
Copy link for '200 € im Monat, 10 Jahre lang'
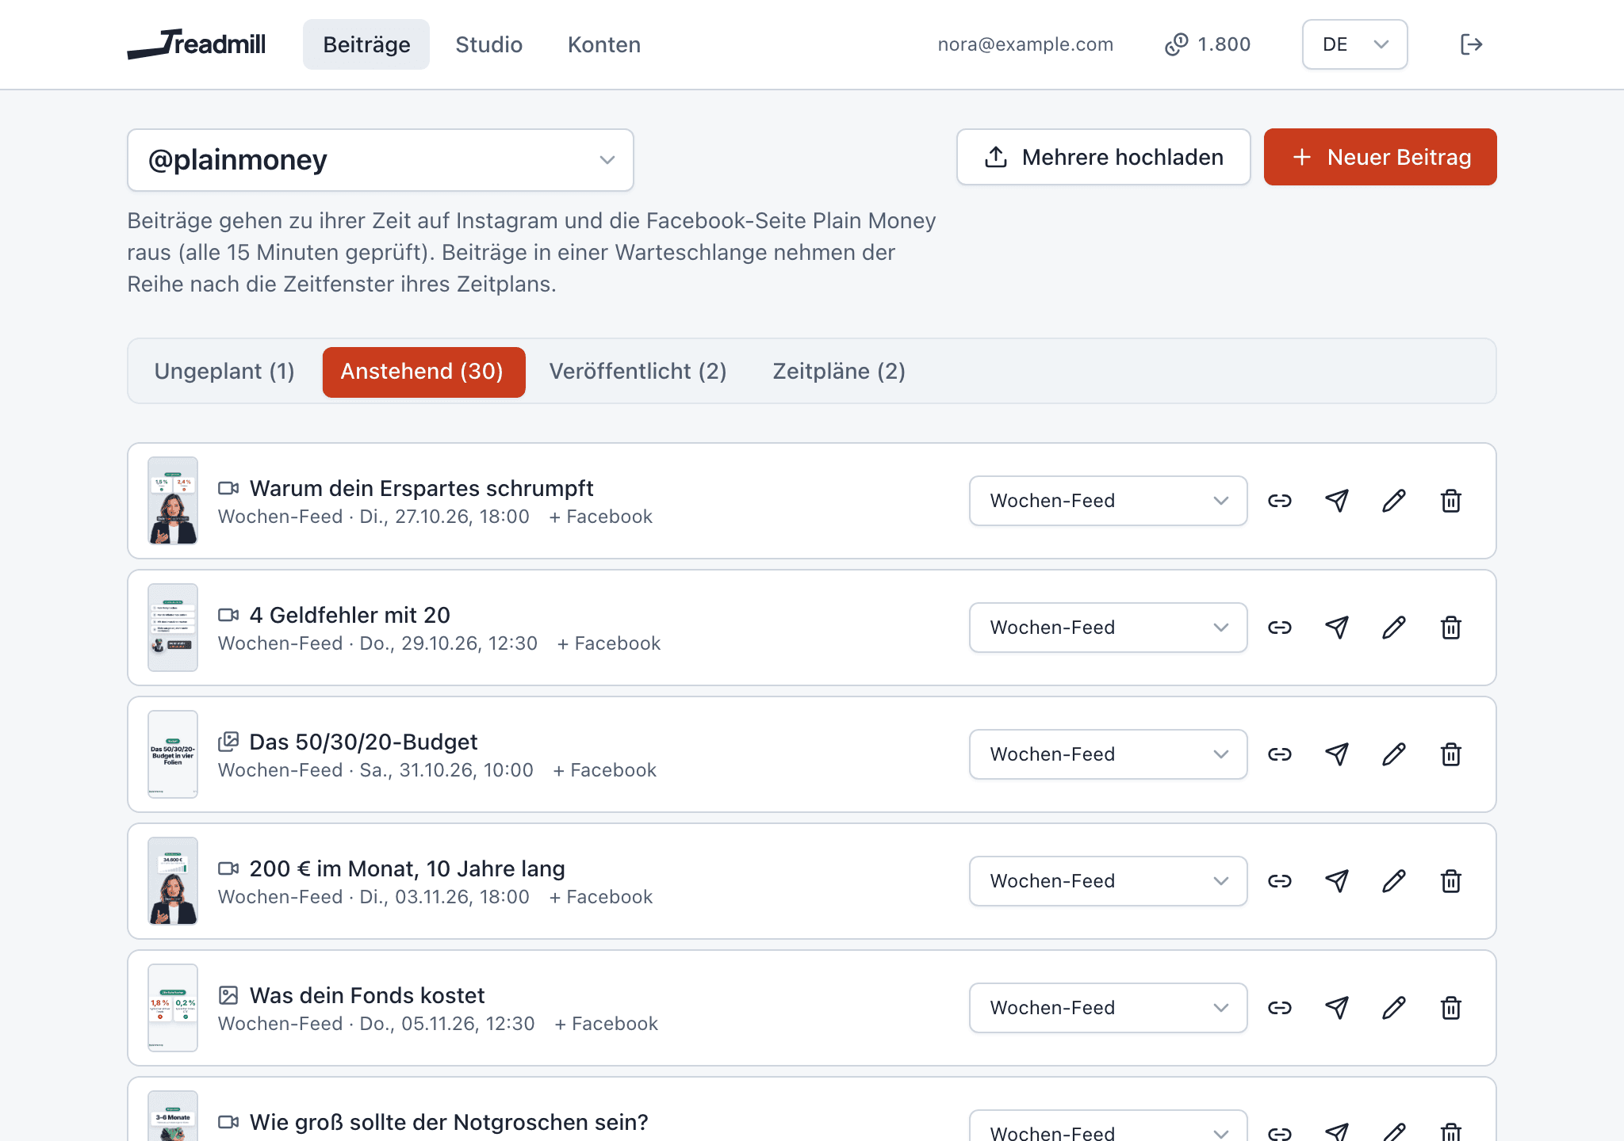point(1280,881)
